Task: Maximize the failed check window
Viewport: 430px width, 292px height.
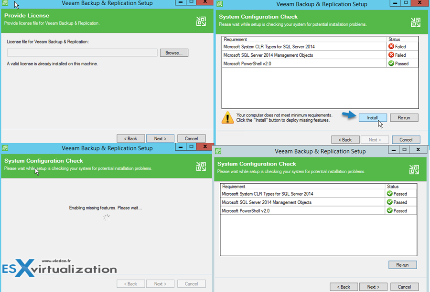Action: coord(406,3)
